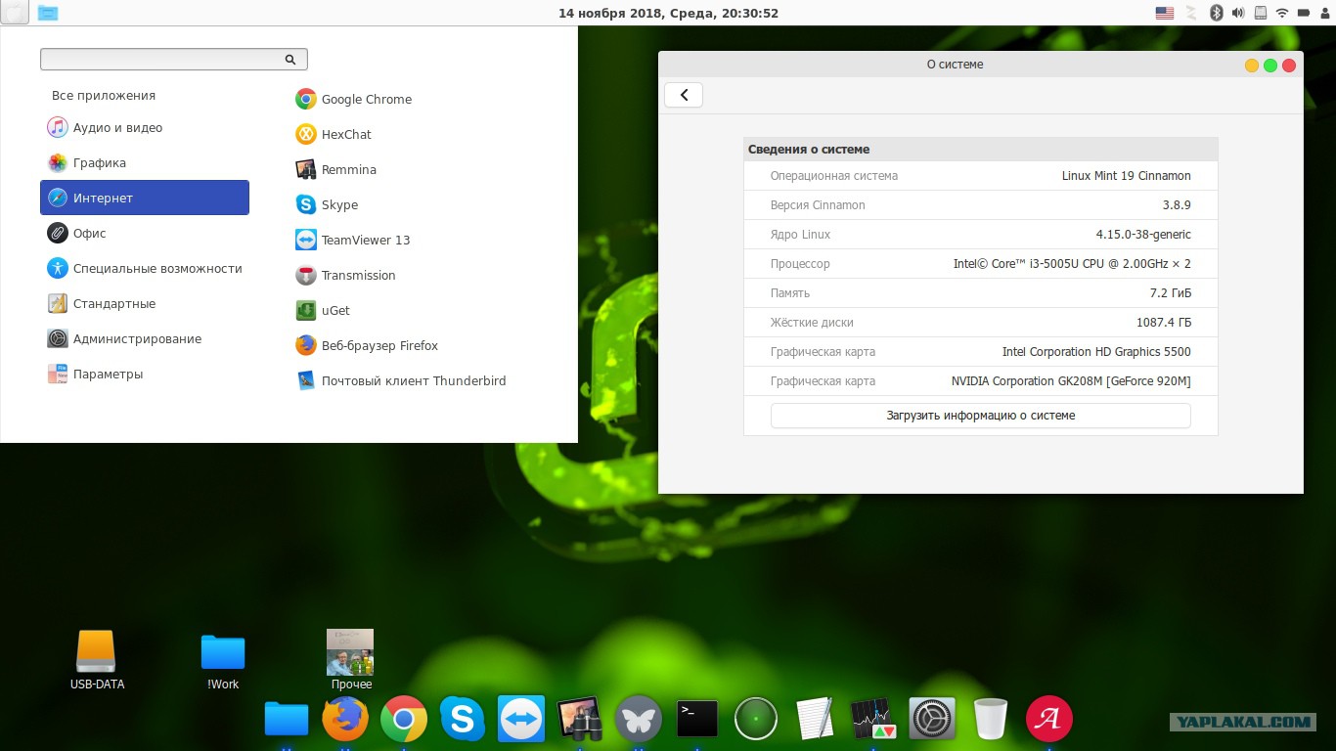Open the system monitor in the dock
The image size is (1336, 751).
873,720
